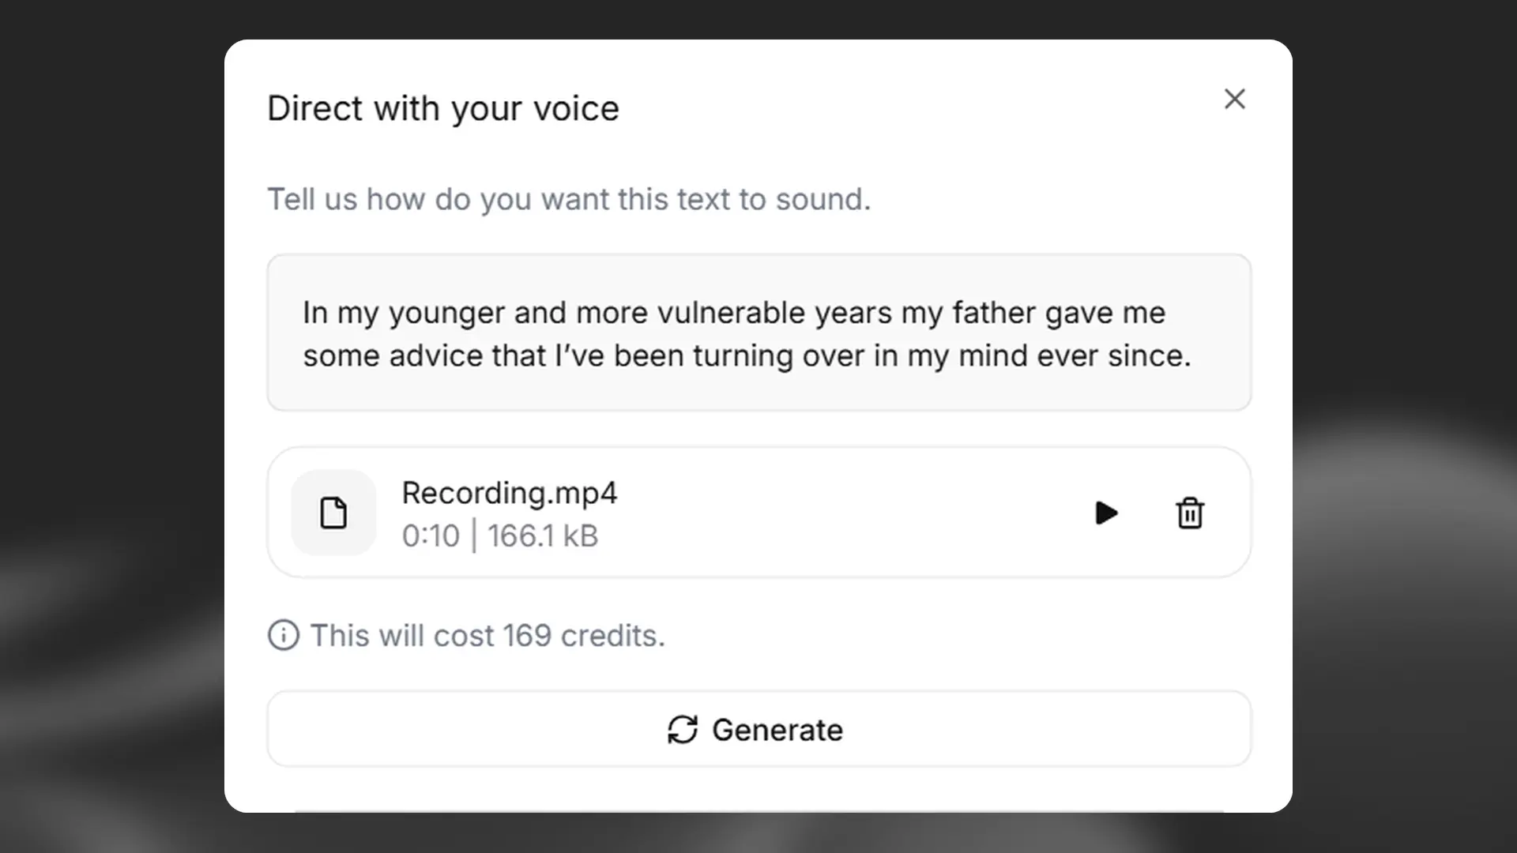The width and height of the screenshot is (1517, 853).
Task: Click the 0:10 recording duration
Action: point(431,536)
